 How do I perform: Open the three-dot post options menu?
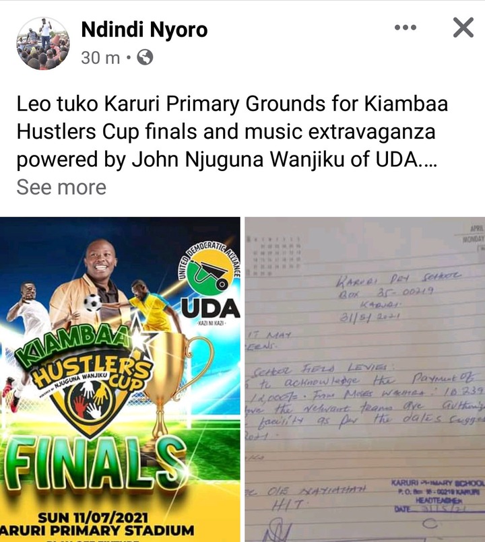point(406,28)
